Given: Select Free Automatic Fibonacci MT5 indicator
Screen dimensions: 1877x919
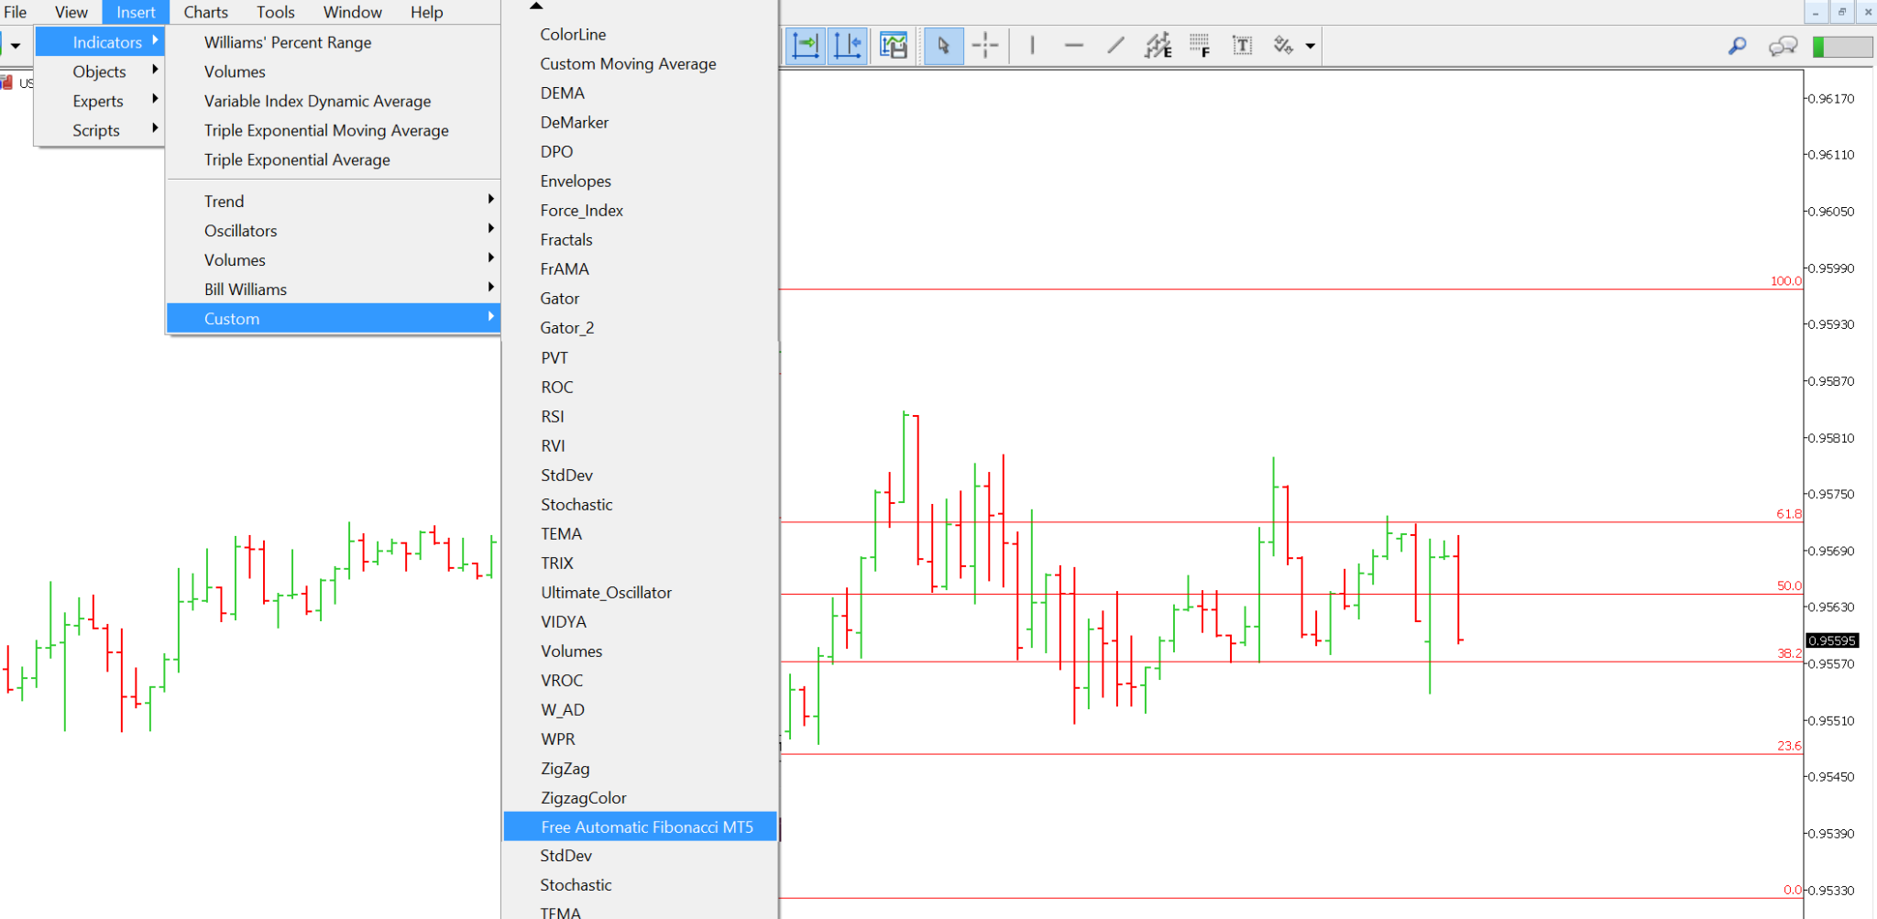Looking at the screenshot, I should pyautogui.click(x=646, y=826).
